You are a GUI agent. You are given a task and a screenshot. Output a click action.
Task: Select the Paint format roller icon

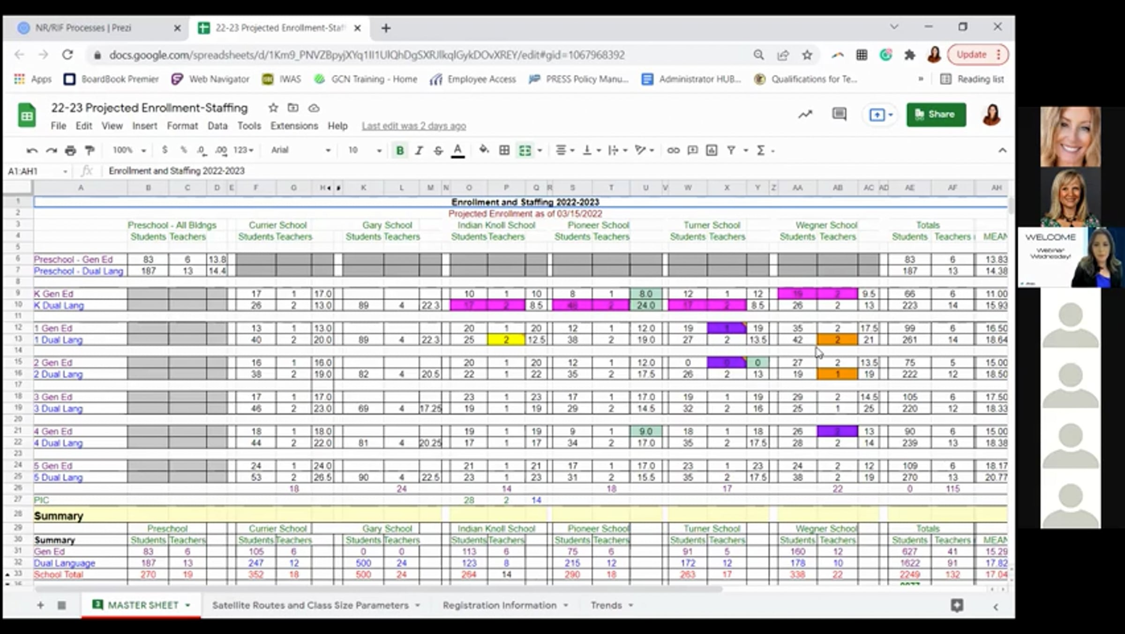click(90, 151)
